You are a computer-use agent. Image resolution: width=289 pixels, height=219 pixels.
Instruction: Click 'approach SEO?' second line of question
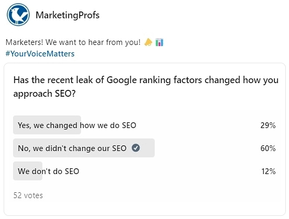pyautogui.click(x=44, y=94)
